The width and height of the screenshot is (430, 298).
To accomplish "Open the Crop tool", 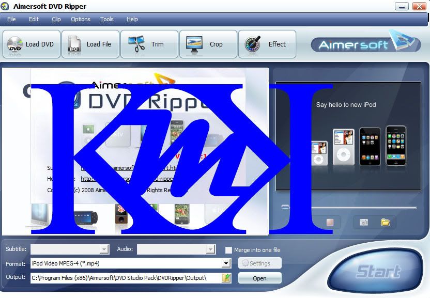I will click(x=208, y=44).
